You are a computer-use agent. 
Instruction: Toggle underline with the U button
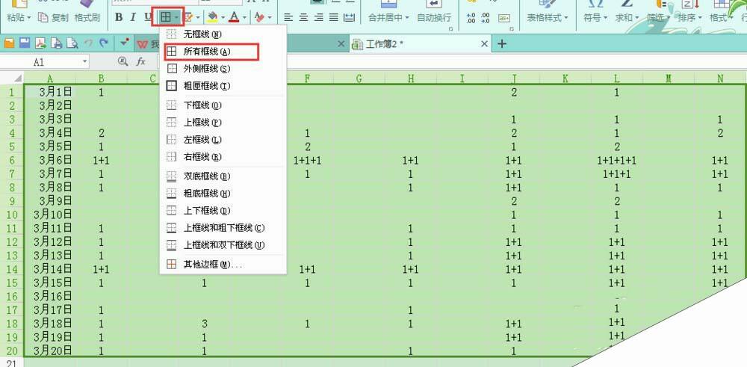(x=146, y=18)
